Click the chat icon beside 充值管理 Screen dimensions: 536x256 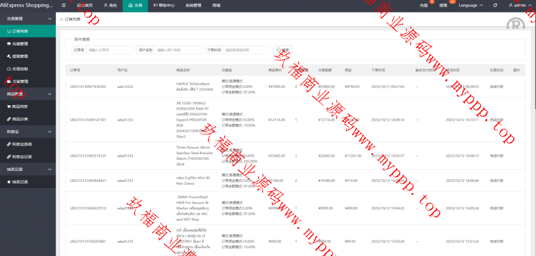coord(9,43)
